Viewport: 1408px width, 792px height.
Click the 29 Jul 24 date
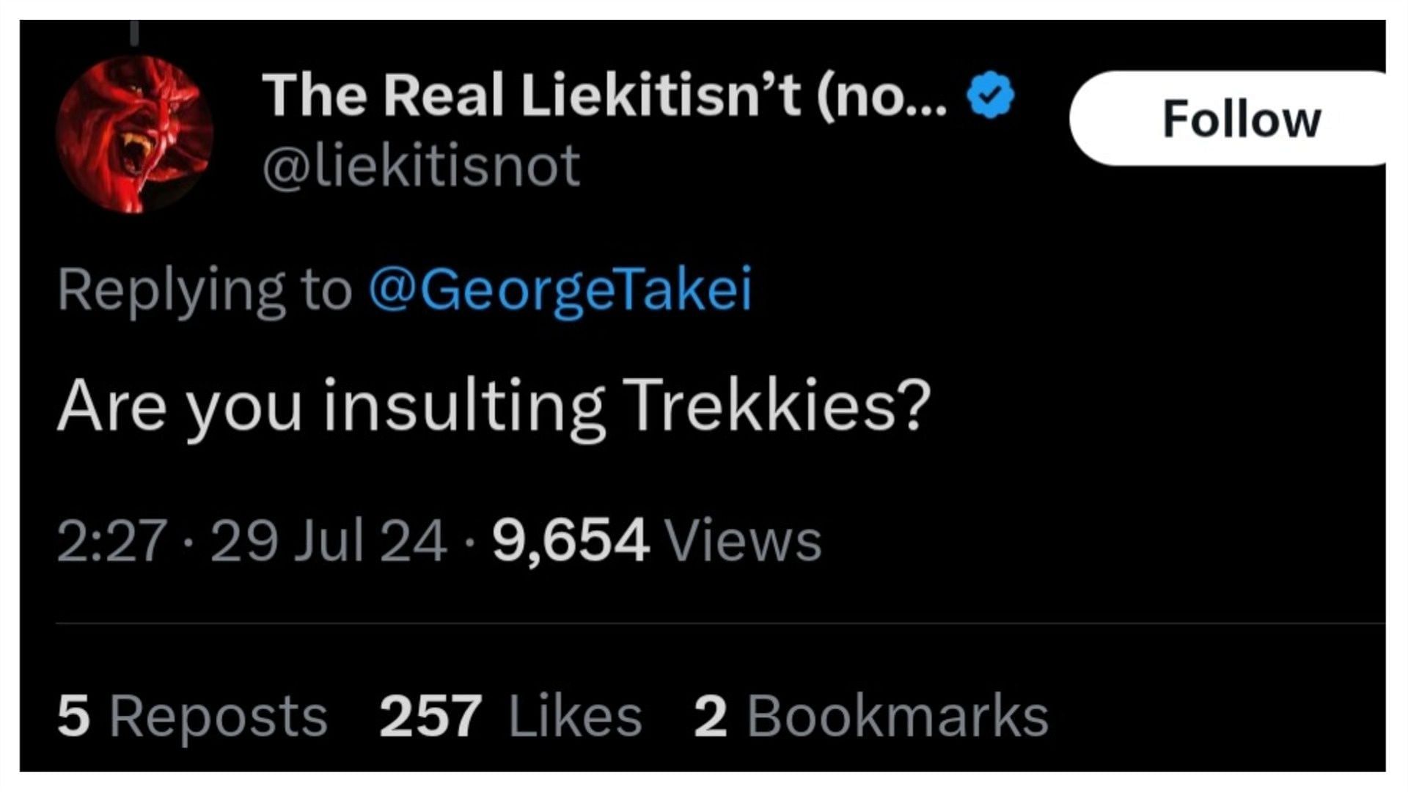click(x=329, y=541)
